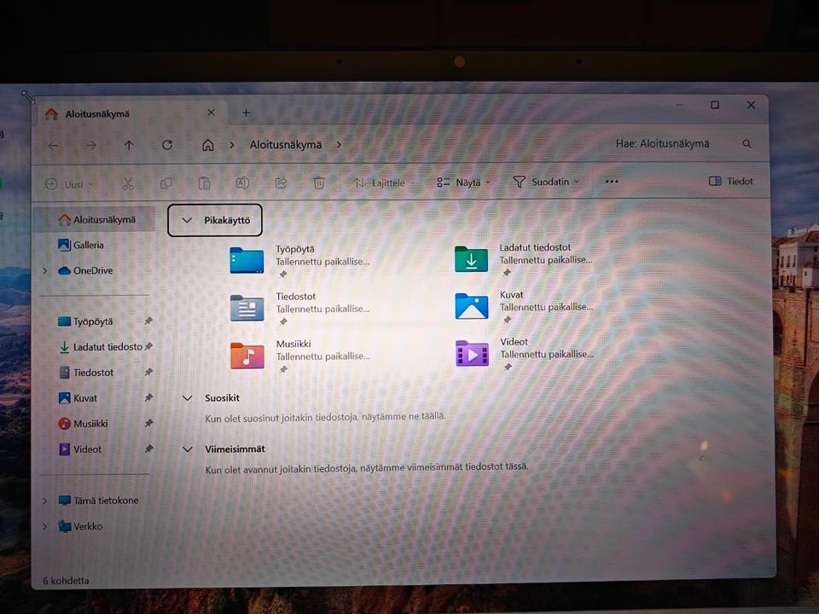Open the three-dots more options menu
Viewport: 819px width, 614px height.
[x=612, y=182]
